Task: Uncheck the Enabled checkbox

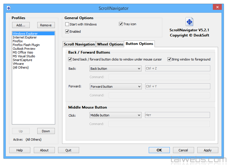Action: pyautogui.click(x=67, y=32)
